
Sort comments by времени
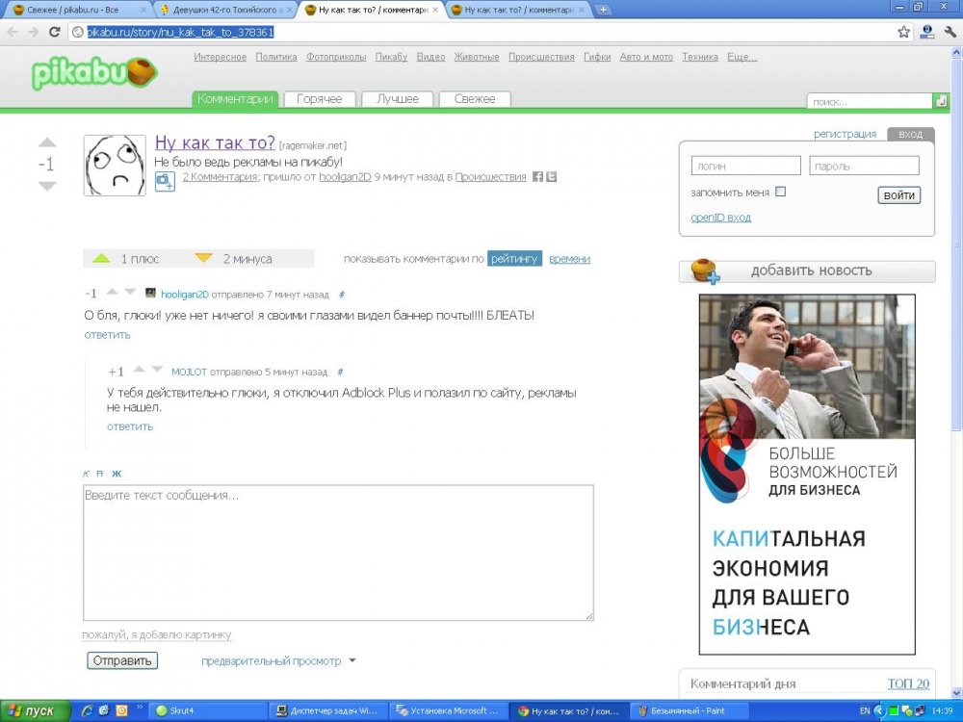(x=569, y=259)
